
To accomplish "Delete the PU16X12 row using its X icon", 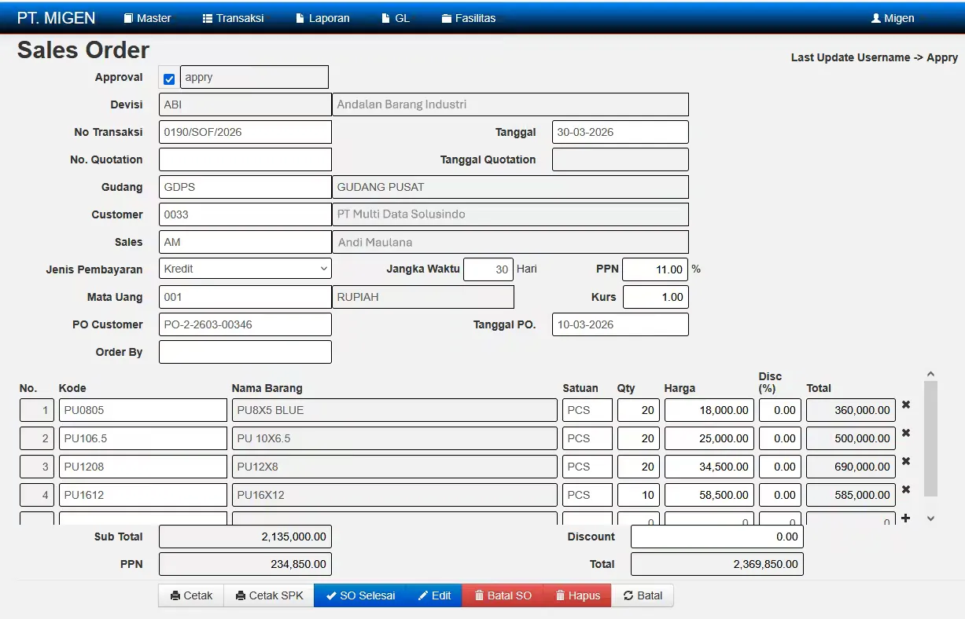I will pos(906,490).
